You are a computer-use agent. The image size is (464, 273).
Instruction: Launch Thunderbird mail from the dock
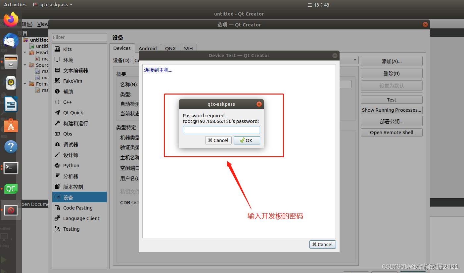[x=11, y=40]
